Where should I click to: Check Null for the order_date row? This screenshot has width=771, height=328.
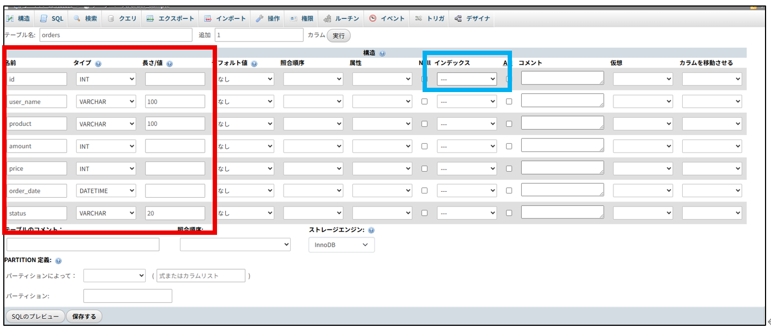pyautogui.click(x=425, y=191)
